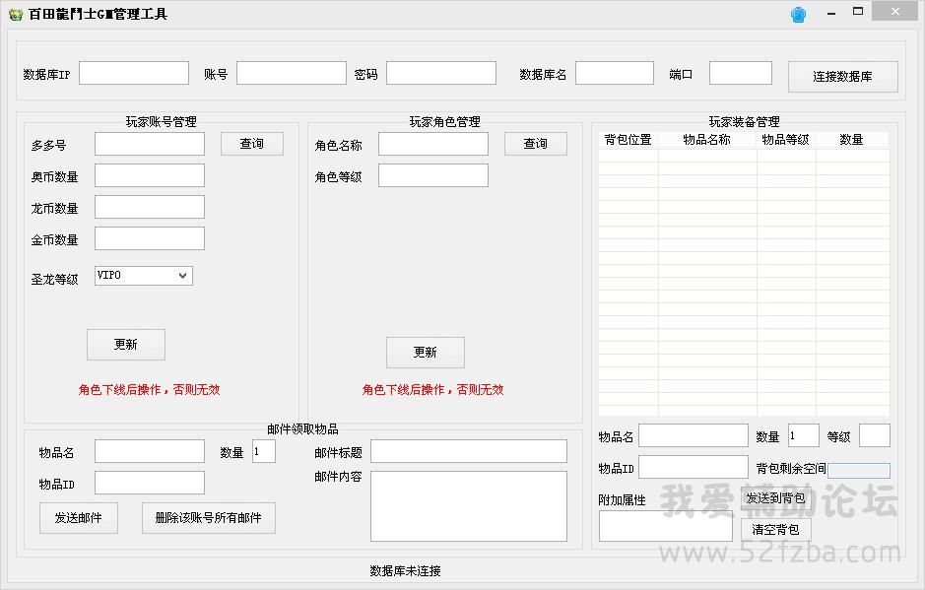Click the 背包位置 column header
The image size is (925, 590).
628,140
